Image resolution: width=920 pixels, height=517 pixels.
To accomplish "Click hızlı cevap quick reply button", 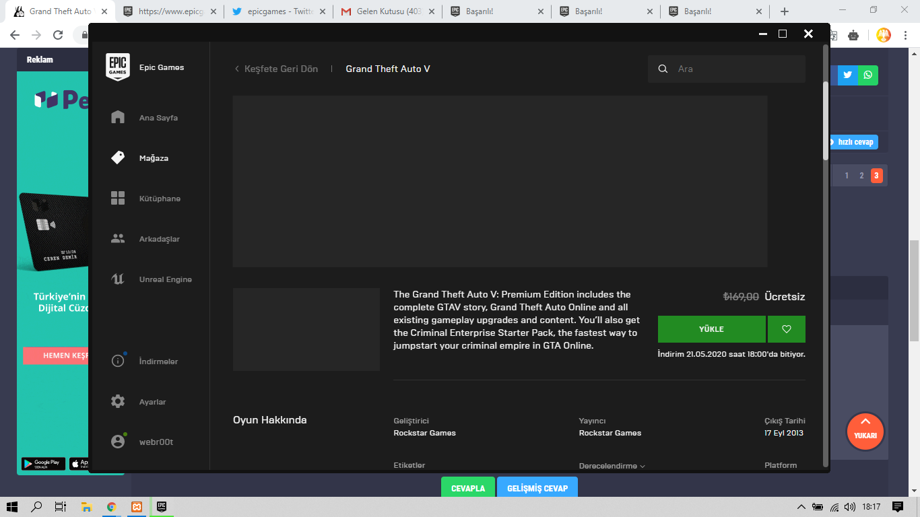I will point(854,142).
